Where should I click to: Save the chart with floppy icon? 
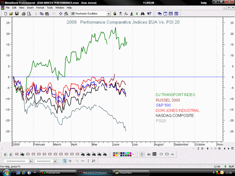click(17, 14)
